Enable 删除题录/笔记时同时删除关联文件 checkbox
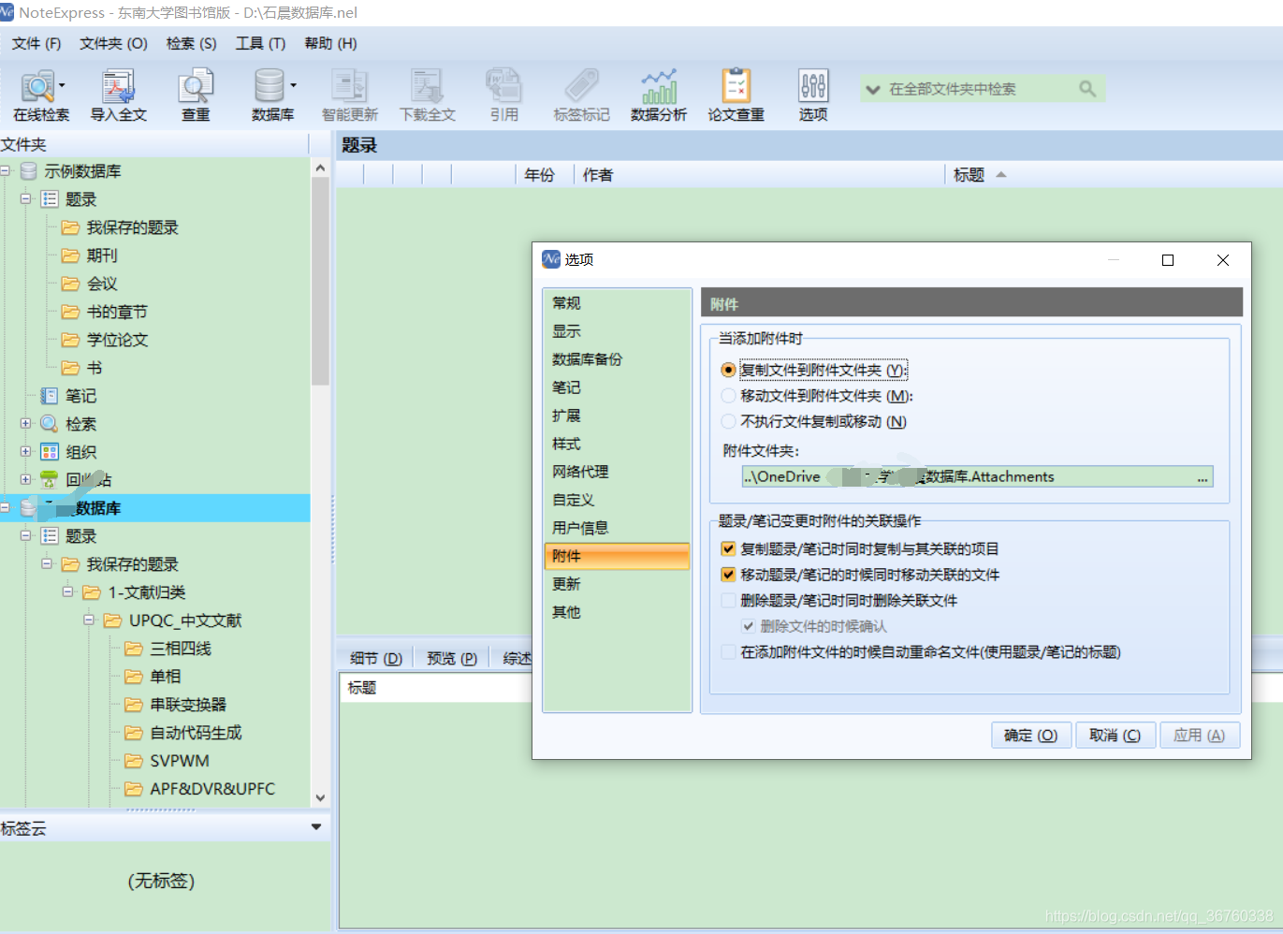Screen dimensions: 1283x934 point(728,600)
